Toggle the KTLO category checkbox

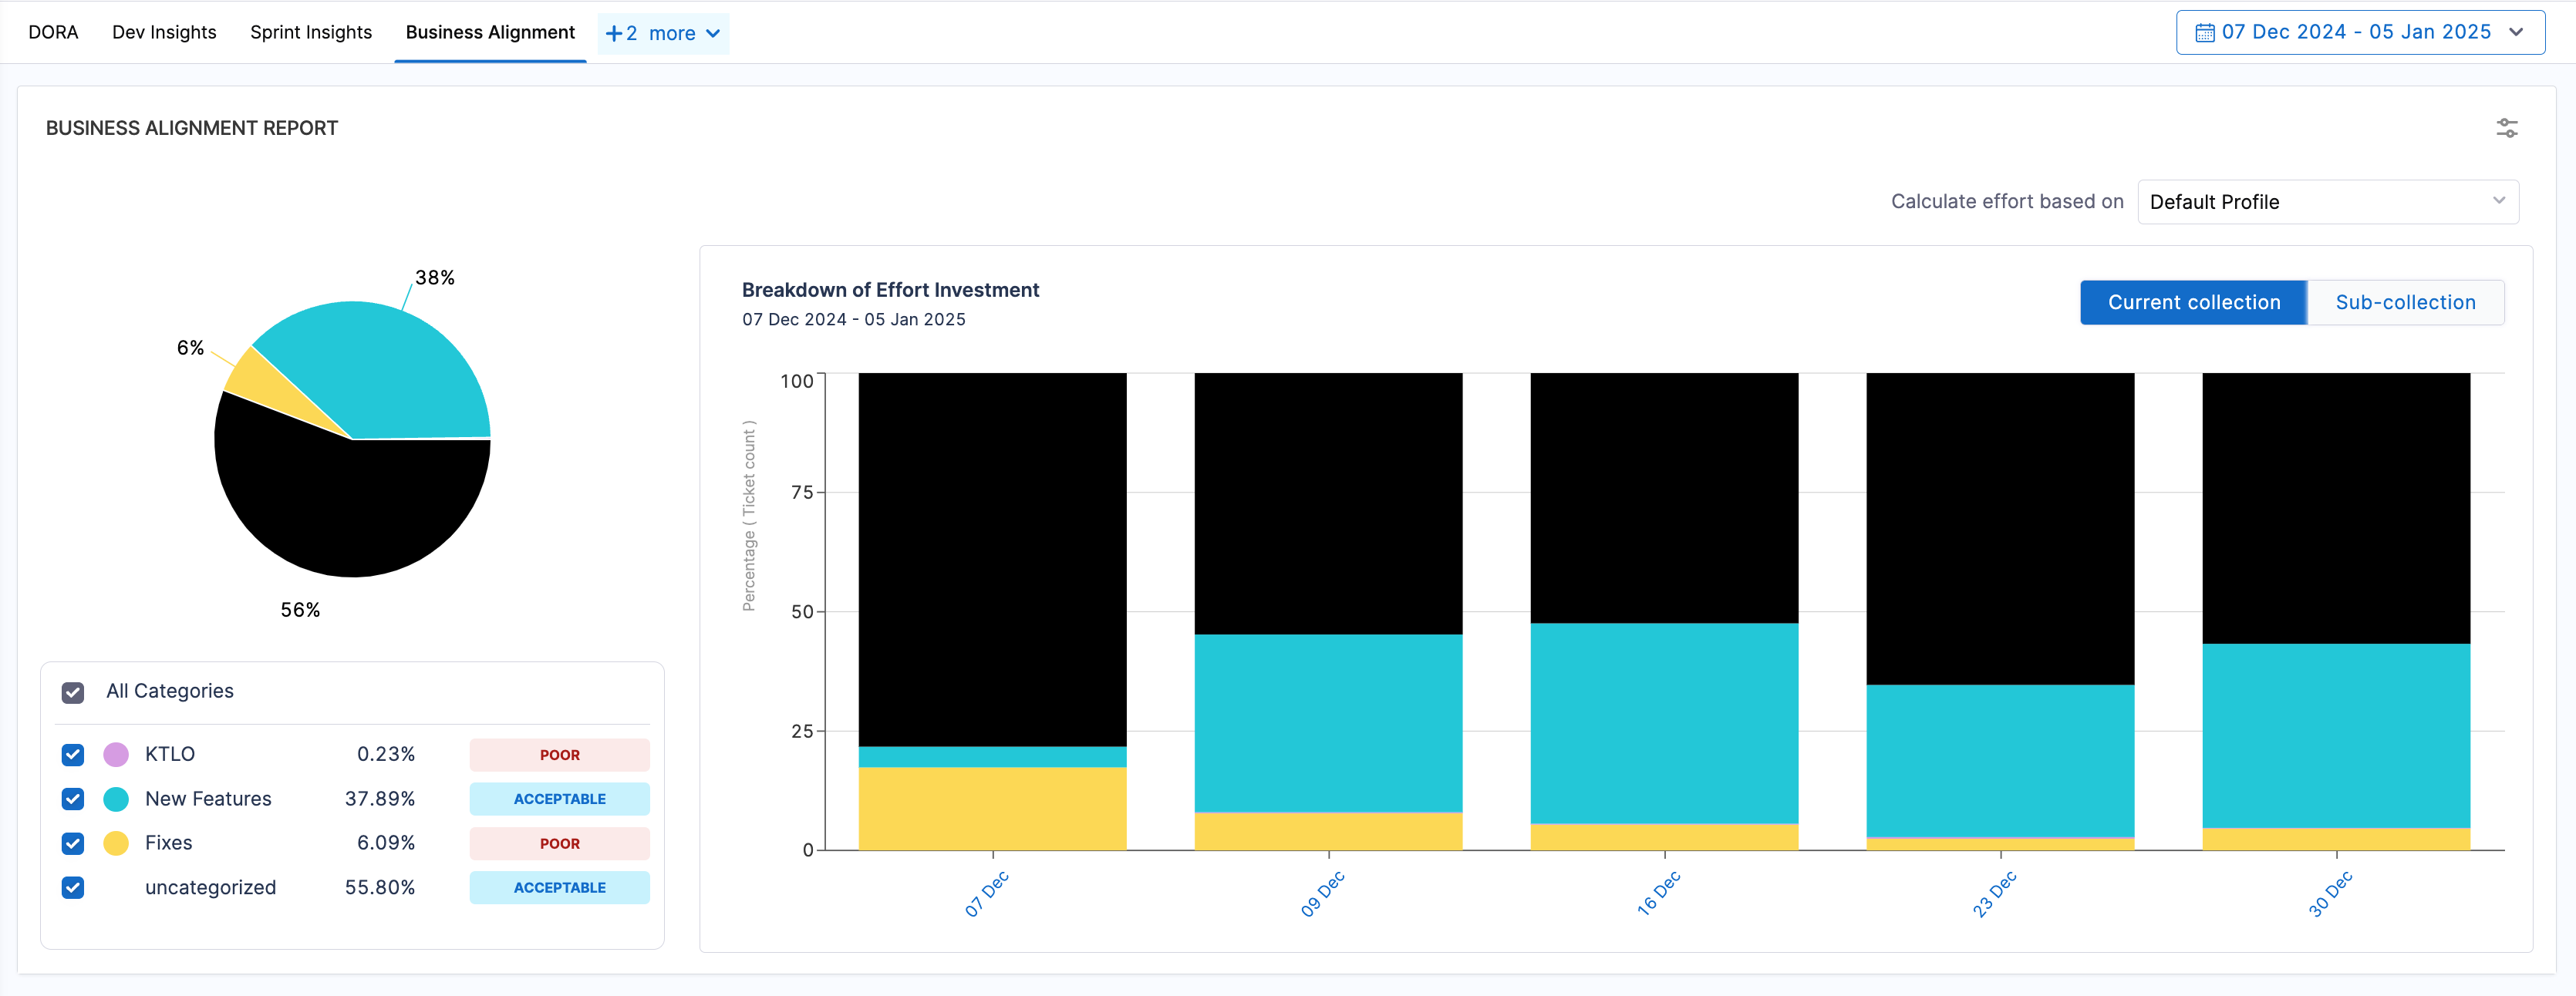[73, 754]
